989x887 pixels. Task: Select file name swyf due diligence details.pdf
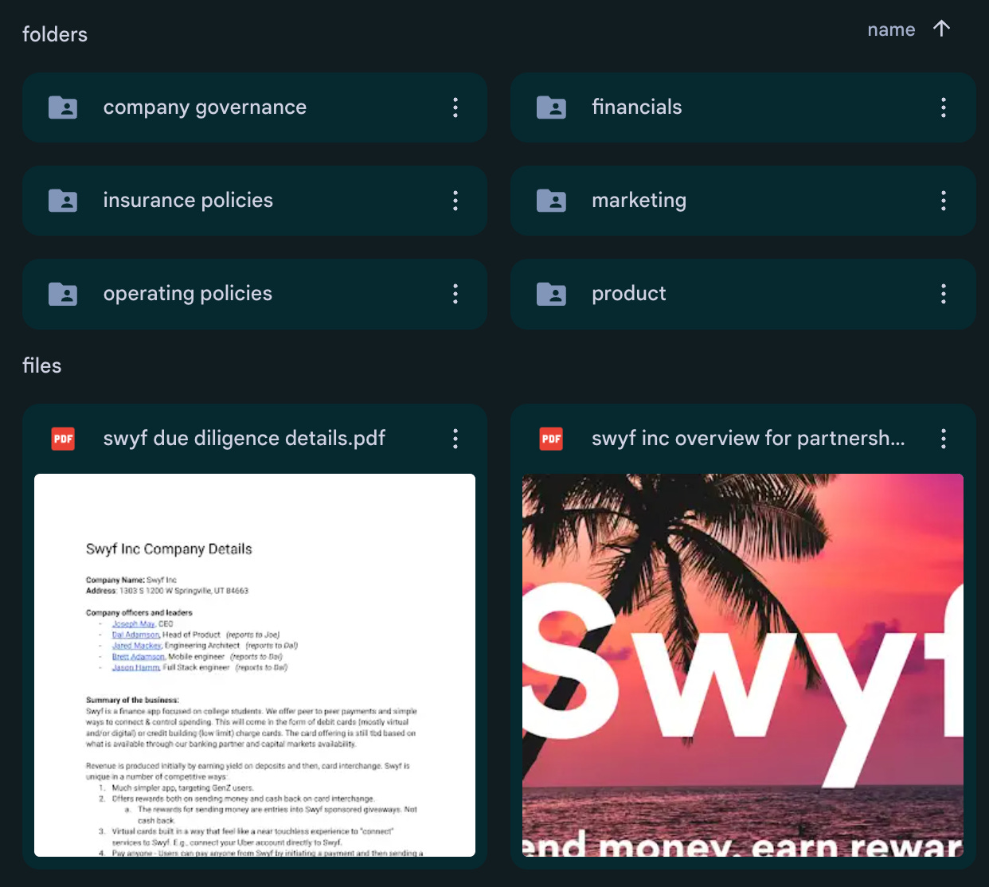[244, 439]
